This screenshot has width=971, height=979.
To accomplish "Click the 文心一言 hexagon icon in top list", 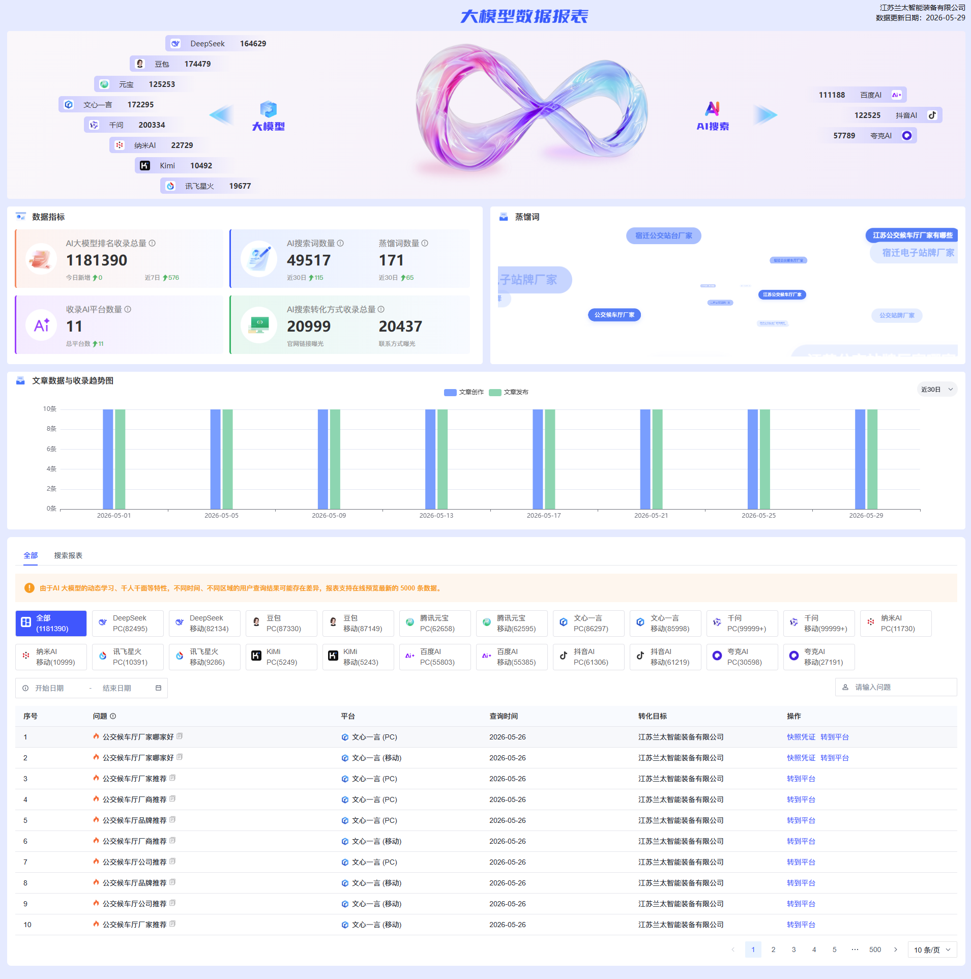I will click(x=69, y=105).
